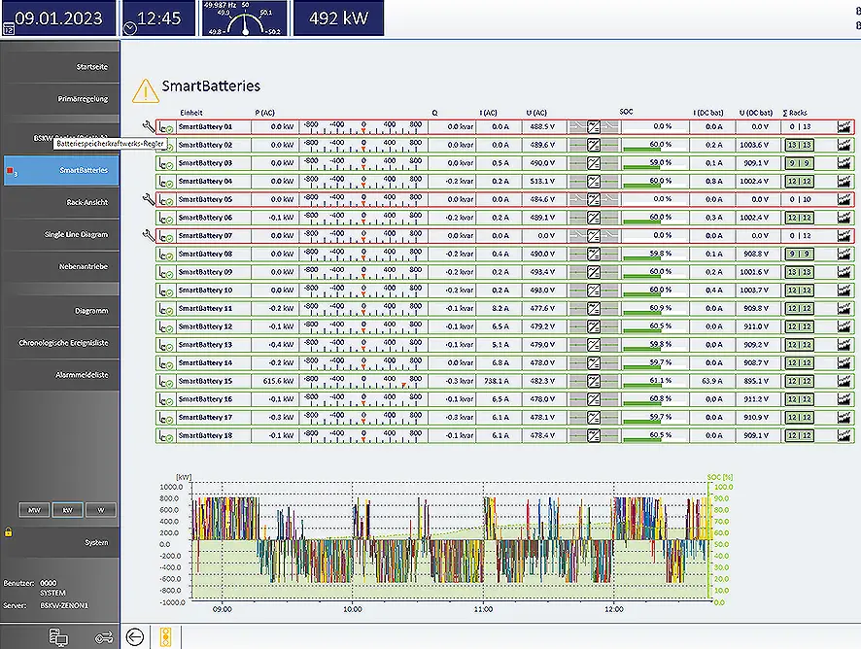Click SmartBattery 05 unit name

205,199
